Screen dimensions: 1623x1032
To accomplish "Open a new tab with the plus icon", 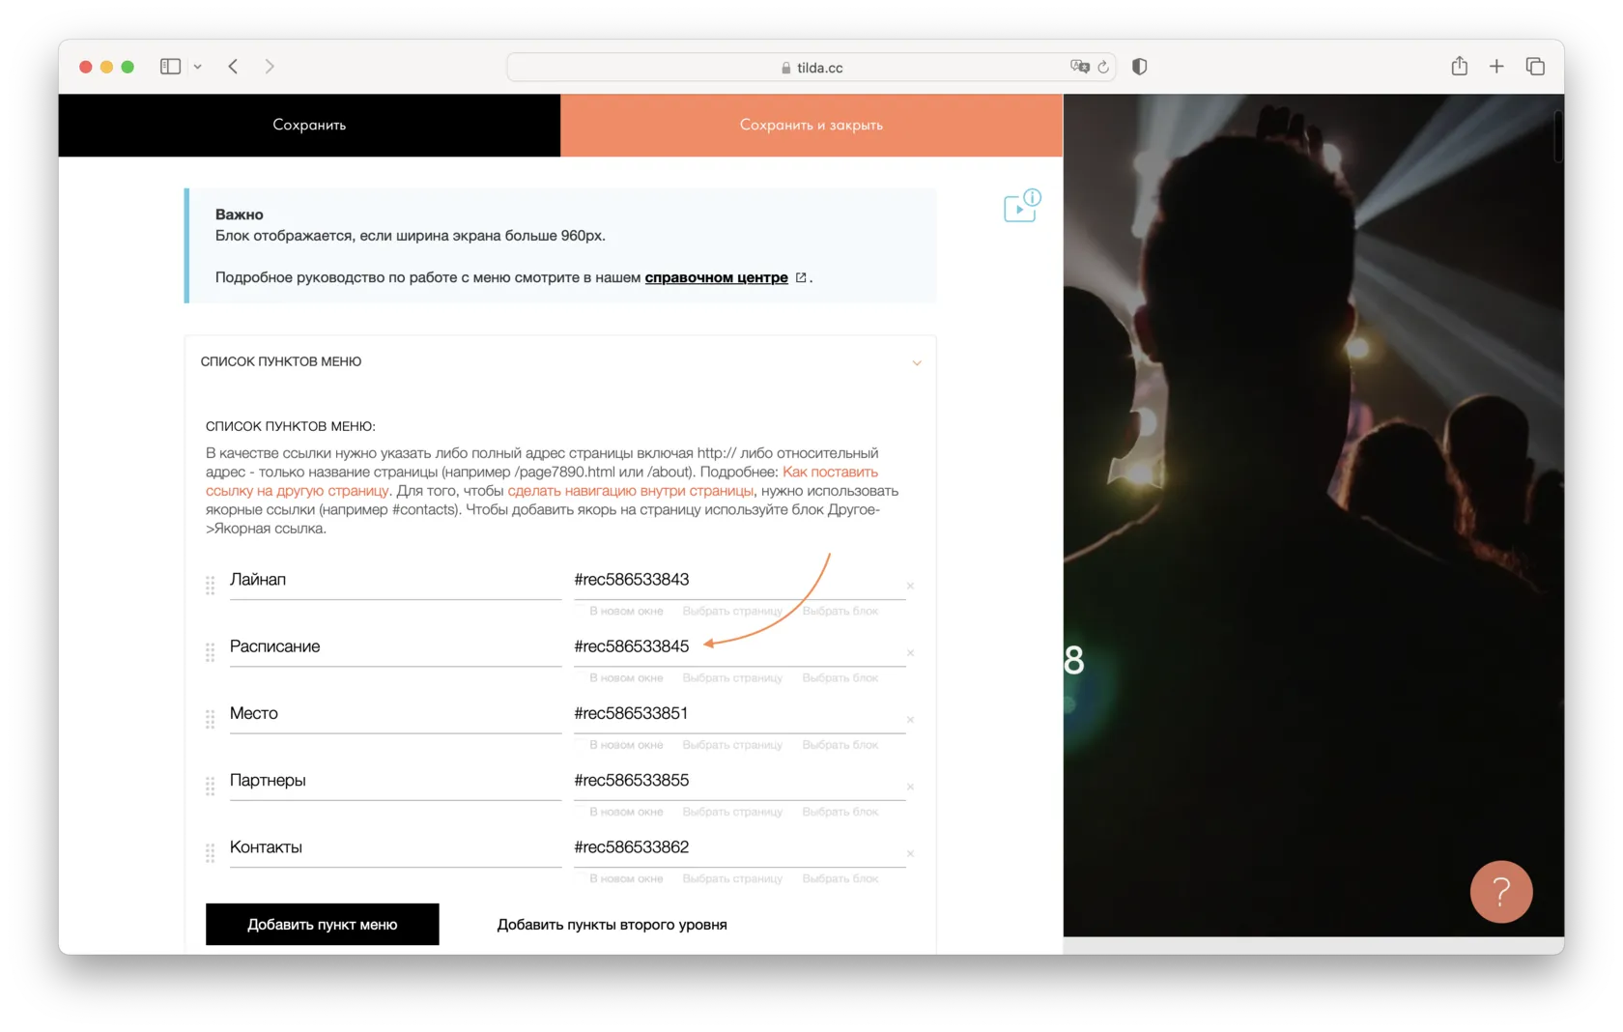I will pos(1496,67).
